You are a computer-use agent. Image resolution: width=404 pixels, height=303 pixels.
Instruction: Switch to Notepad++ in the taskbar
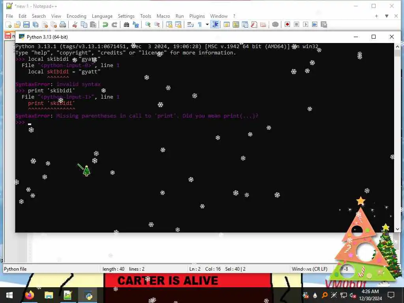tap(68, 295)
